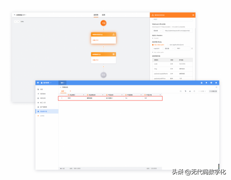The width and height of the screenshot is (231, 180).
Task: Click the icon on the WEBHOOK node header
Action: [114, 34]
